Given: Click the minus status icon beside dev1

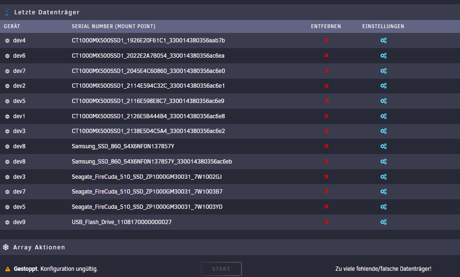Looking at the screenshot, I should [7, 117].
